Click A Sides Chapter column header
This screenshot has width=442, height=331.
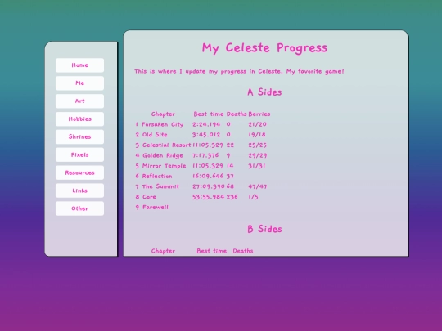pyautogui.click(x=163, y=114)
